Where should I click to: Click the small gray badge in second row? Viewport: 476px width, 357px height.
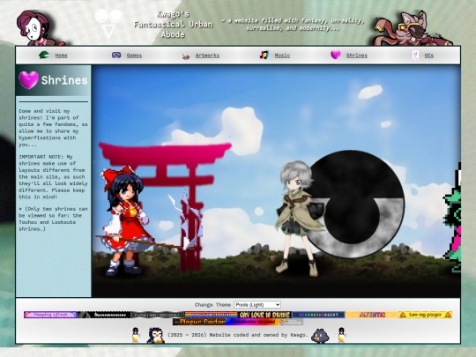tap(291, 322)
